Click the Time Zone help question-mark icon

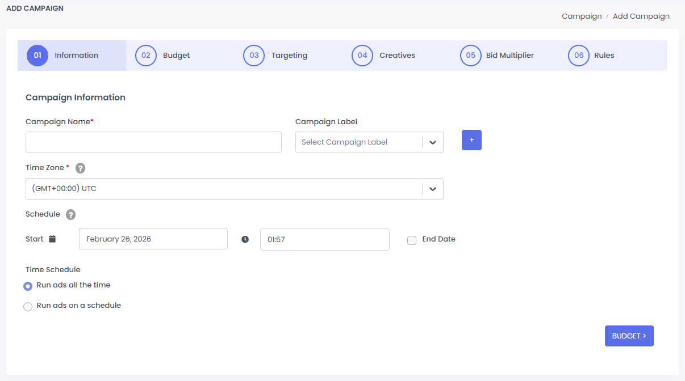(81, 168)
